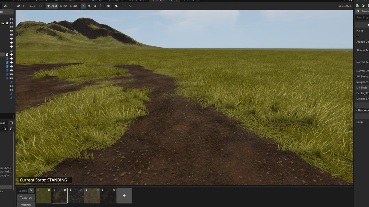The height and width of the screenshot is (207, 369).
Task: Click the first icon at the Inspector top
Action: pos(358,6)
